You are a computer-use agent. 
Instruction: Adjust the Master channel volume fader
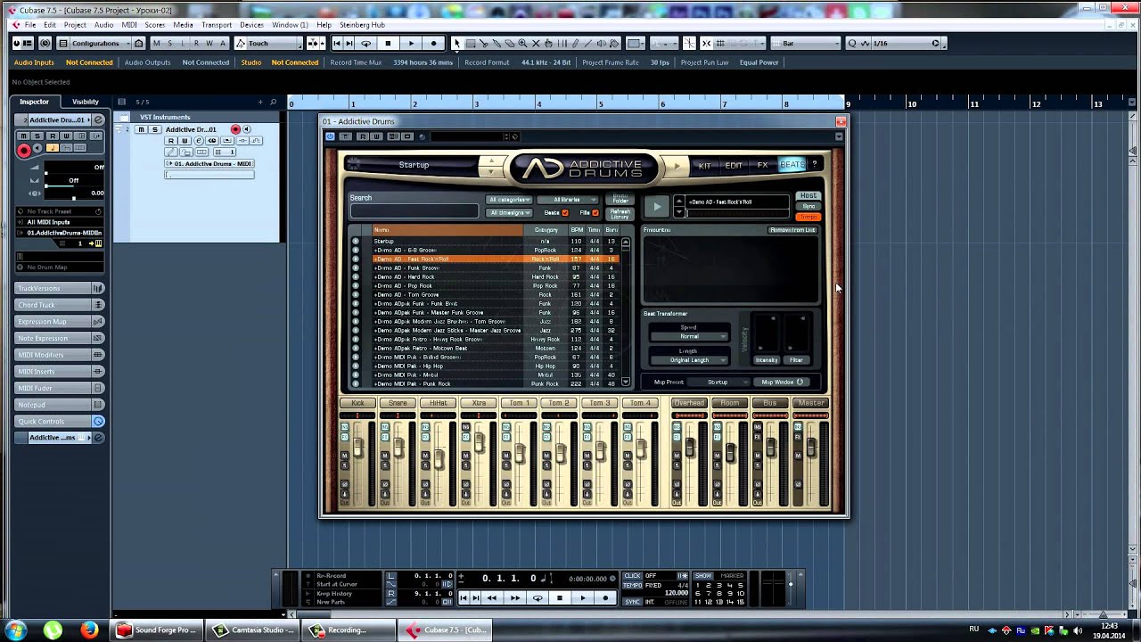point(813,449)
